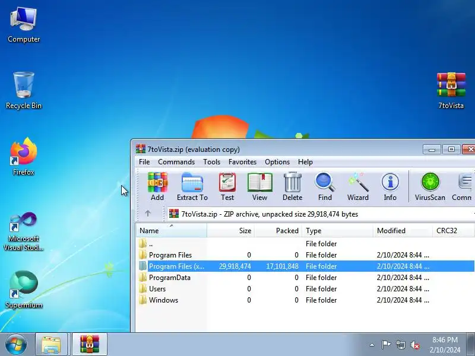Click the Delete trash can toolbar icon

[x=292, y=186]
